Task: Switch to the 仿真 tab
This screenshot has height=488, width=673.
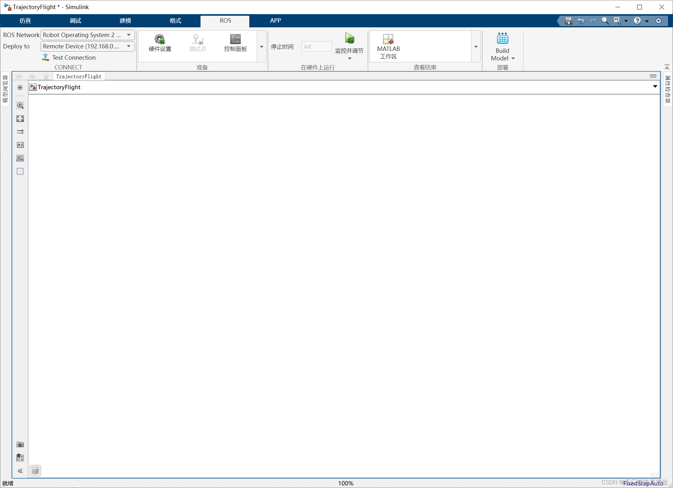Action: [25, 21]
